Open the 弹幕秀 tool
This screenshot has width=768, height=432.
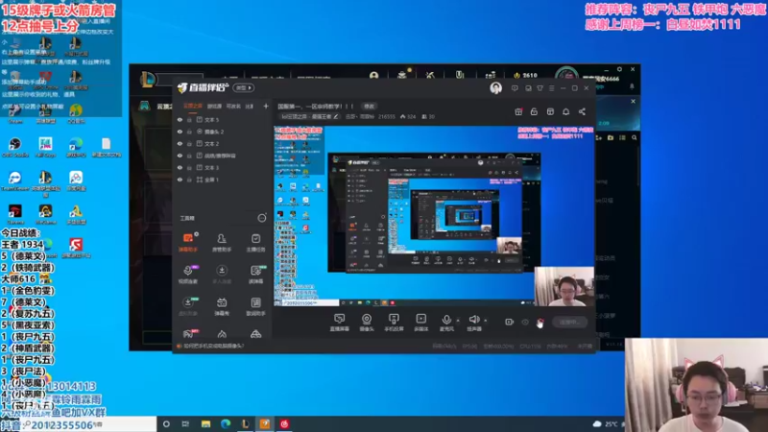pyautogui.click(x=222, y=306)
